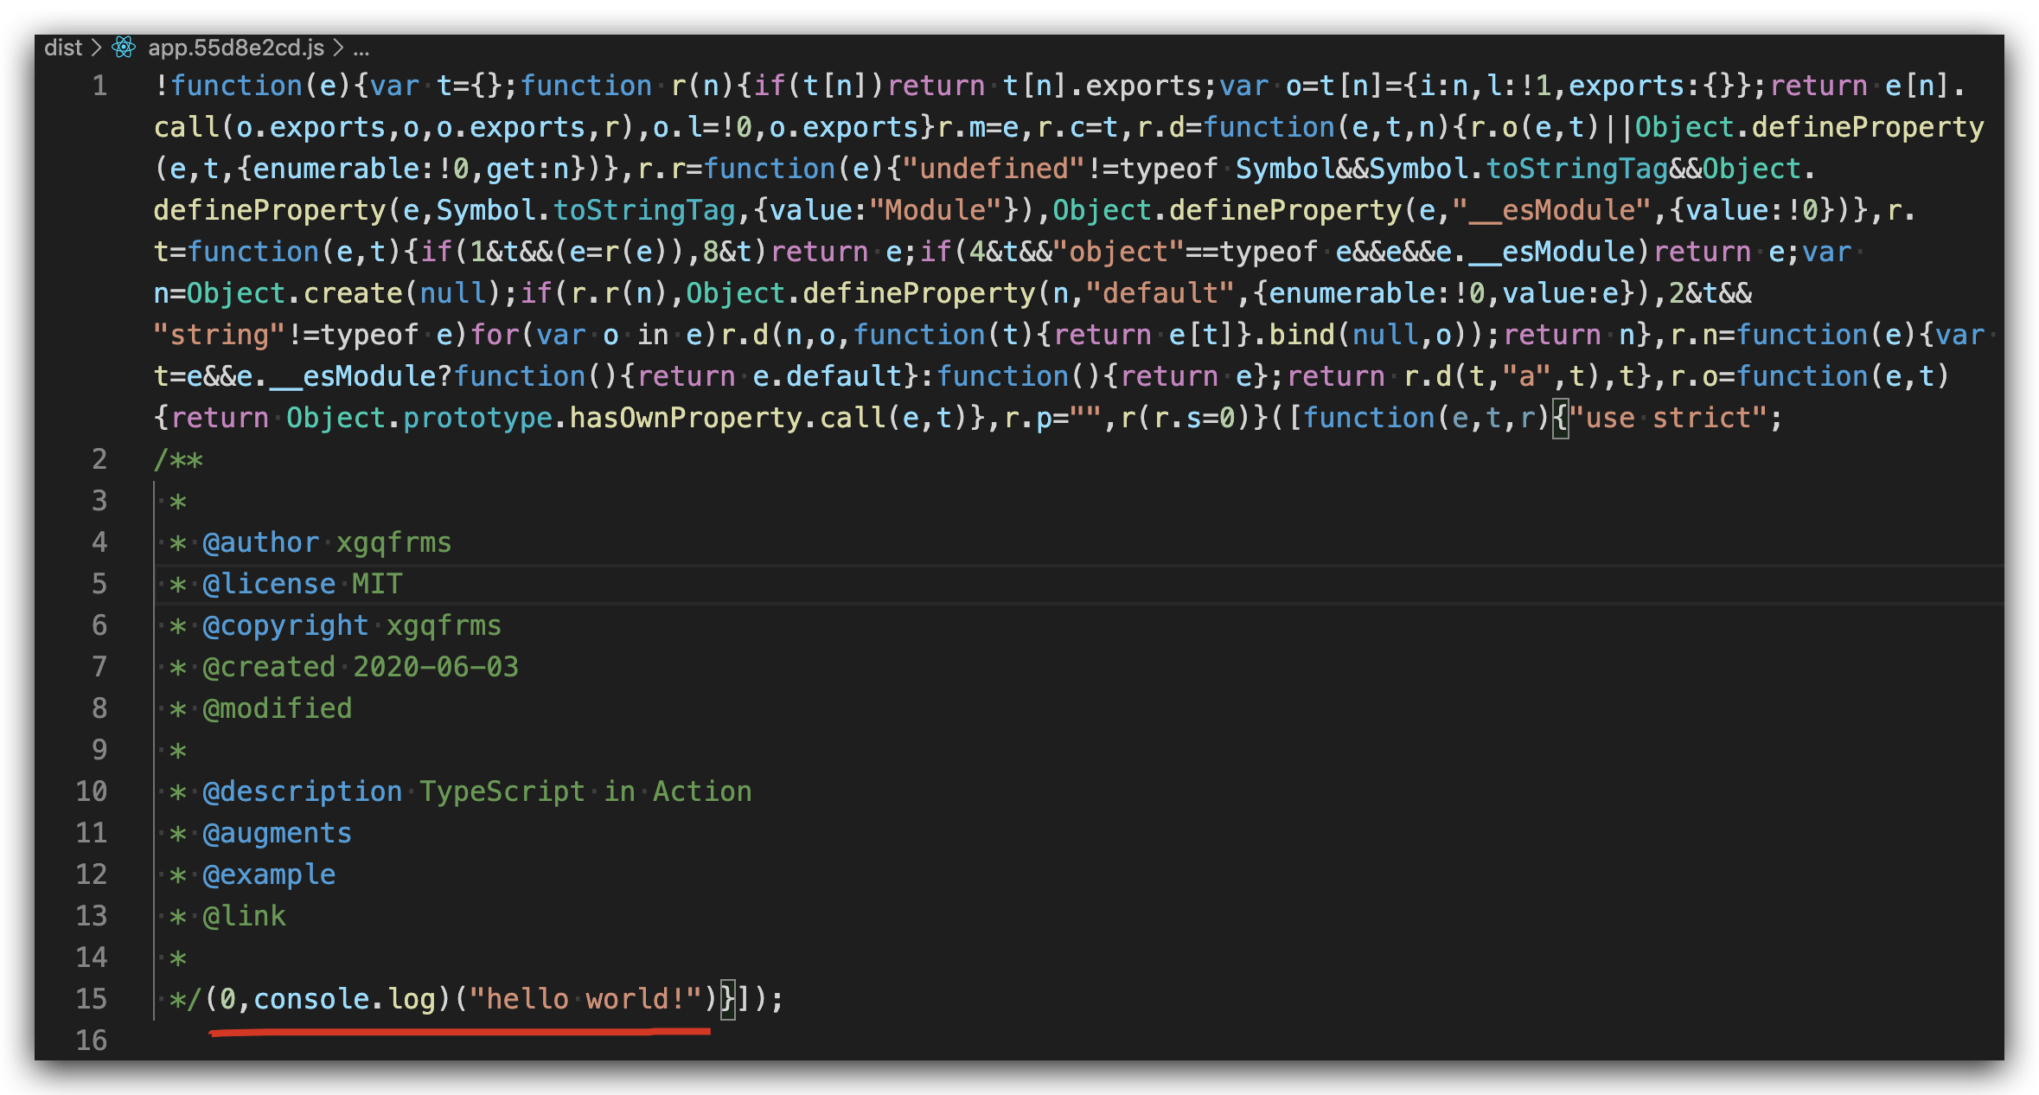
Task: Place cursor inside the console.log call
Action: pyautogui.click(x=346, y=999)
